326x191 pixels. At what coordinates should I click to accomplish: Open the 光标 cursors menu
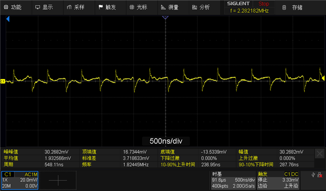click(x=138, y=8)
